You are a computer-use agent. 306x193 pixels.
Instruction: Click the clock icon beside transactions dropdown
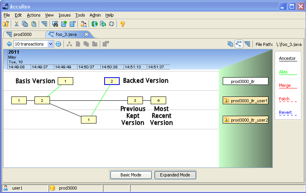click(58, 44)
